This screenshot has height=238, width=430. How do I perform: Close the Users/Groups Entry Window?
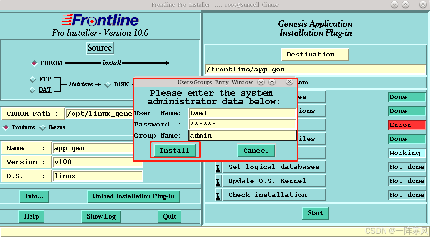(x=289, y=82)
